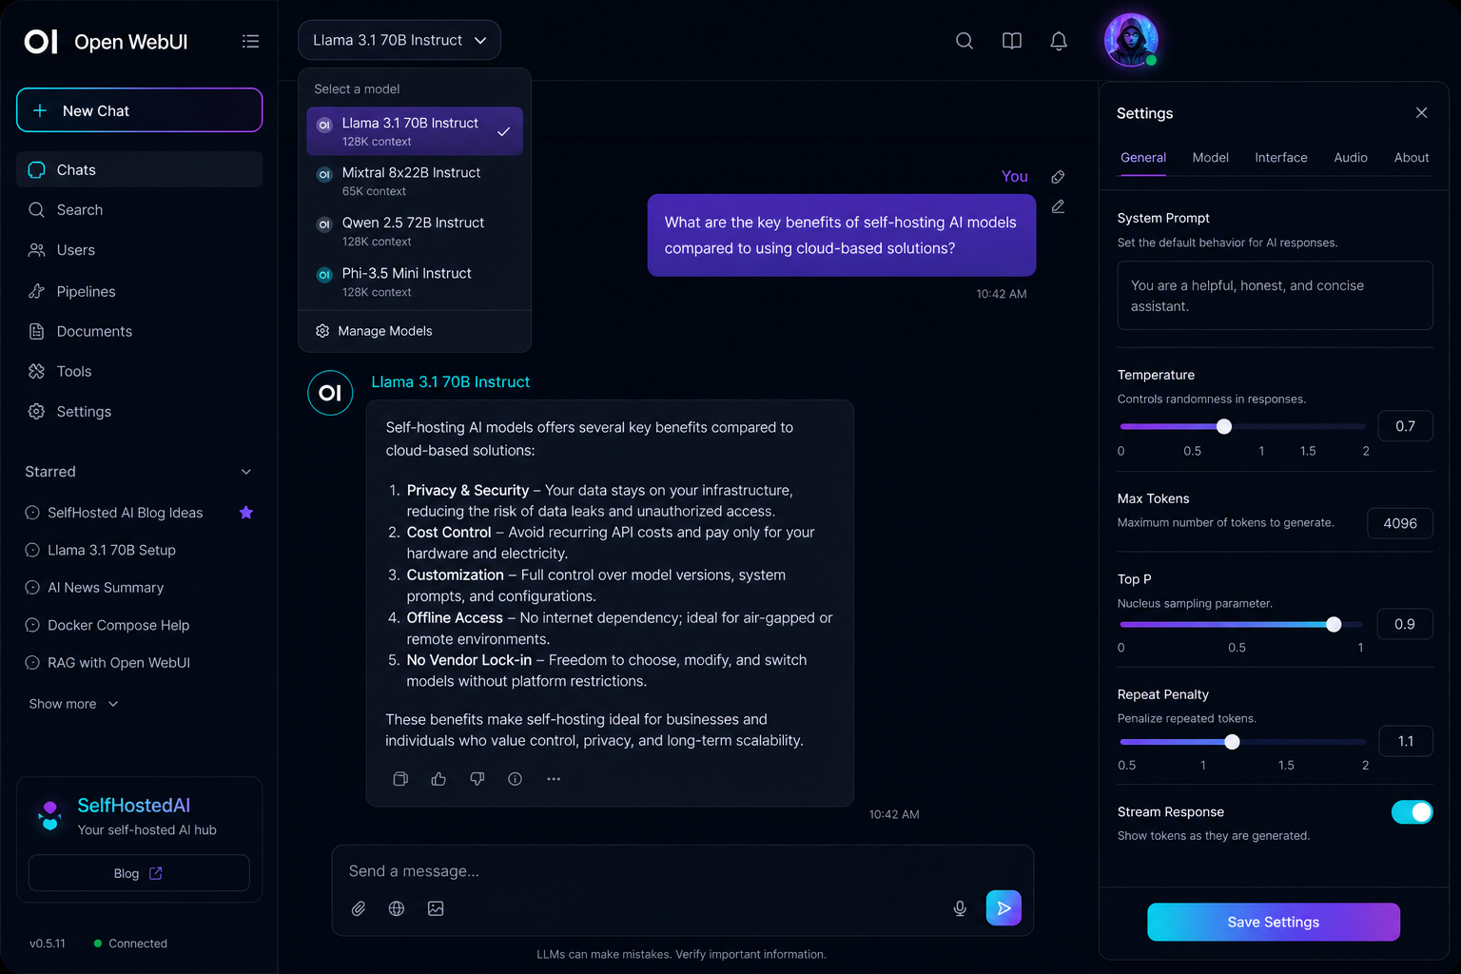
Task: Click the Send a message input
Action: point(682,871)
